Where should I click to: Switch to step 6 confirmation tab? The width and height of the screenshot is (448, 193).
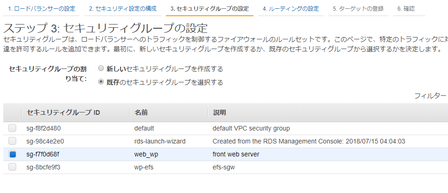406,9
